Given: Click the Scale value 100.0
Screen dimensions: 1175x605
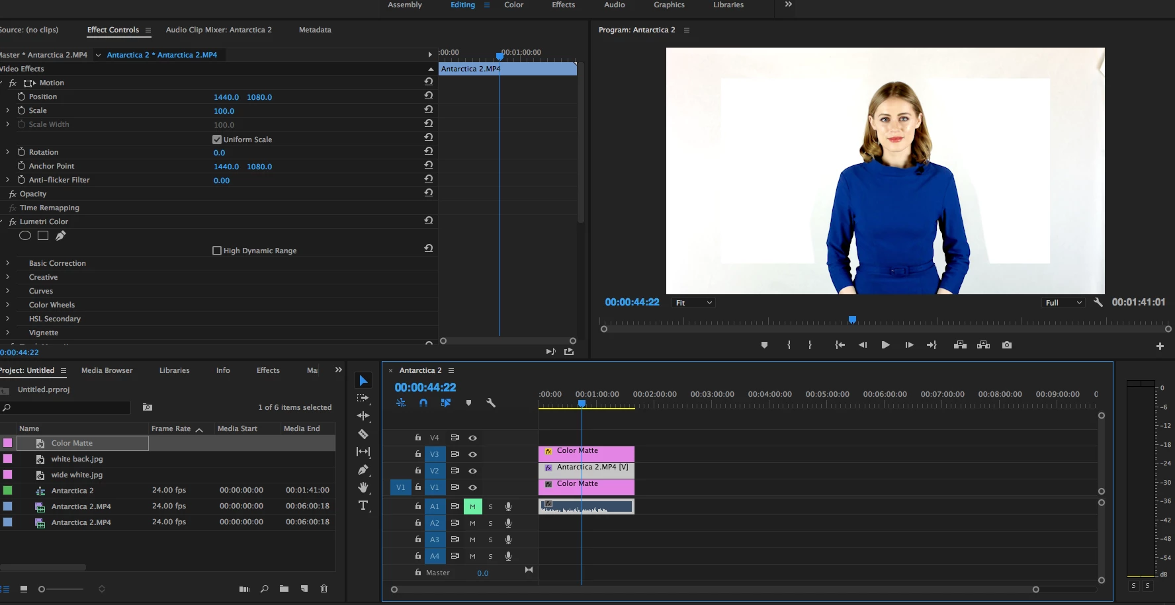Looking at the screenshot, I should [x=224, y=111].
